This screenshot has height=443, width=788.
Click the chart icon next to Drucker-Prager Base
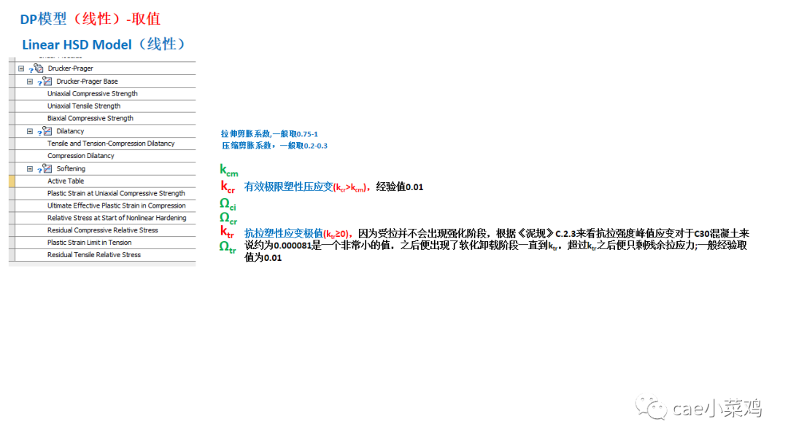pos(47,82)
